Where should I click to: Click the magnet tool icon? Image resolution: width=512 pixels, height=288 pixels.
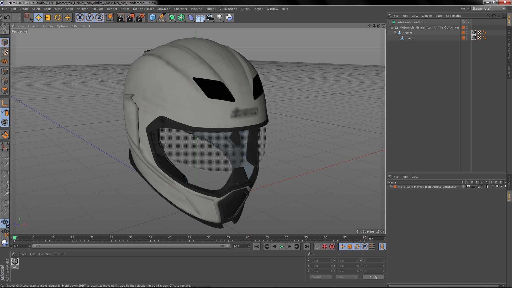click(x=5, y=135)
